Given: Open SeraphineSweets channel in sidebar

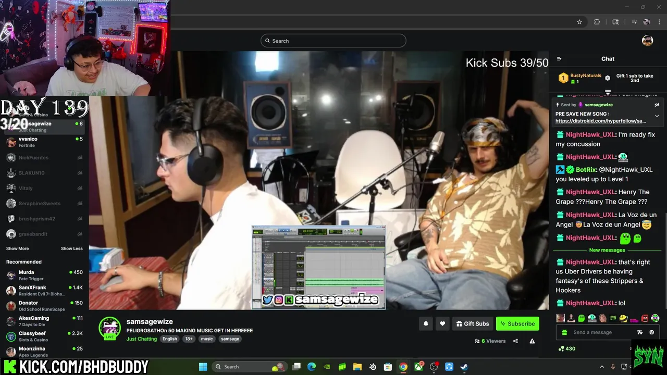Looking at the screenshot, I should pyautogui.click(x=44, y=204).
